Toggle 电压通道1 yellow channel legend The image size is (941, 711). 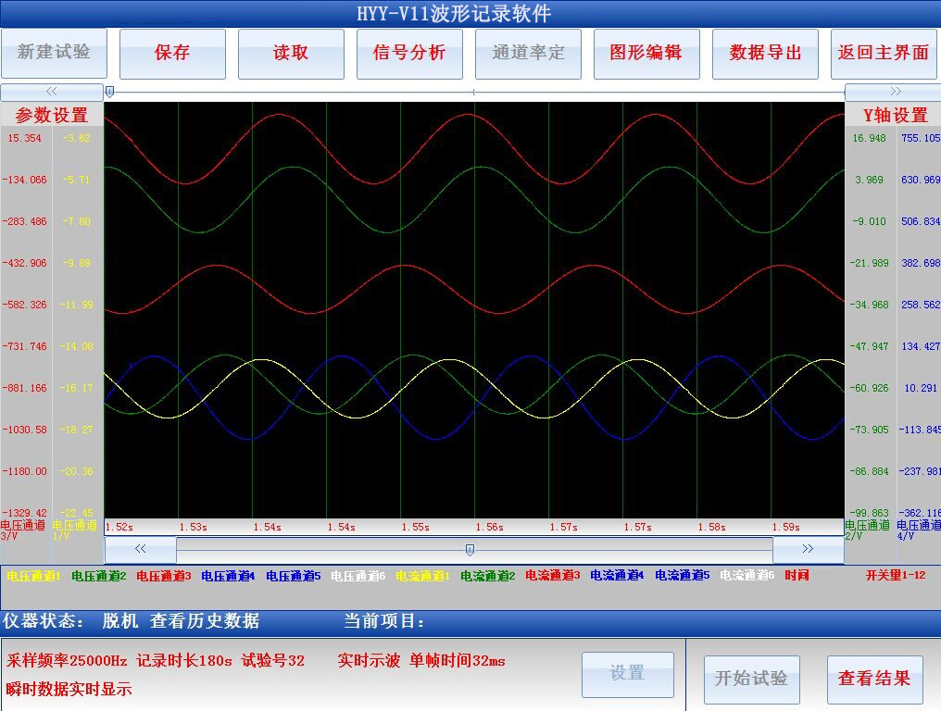click(33, 576)
